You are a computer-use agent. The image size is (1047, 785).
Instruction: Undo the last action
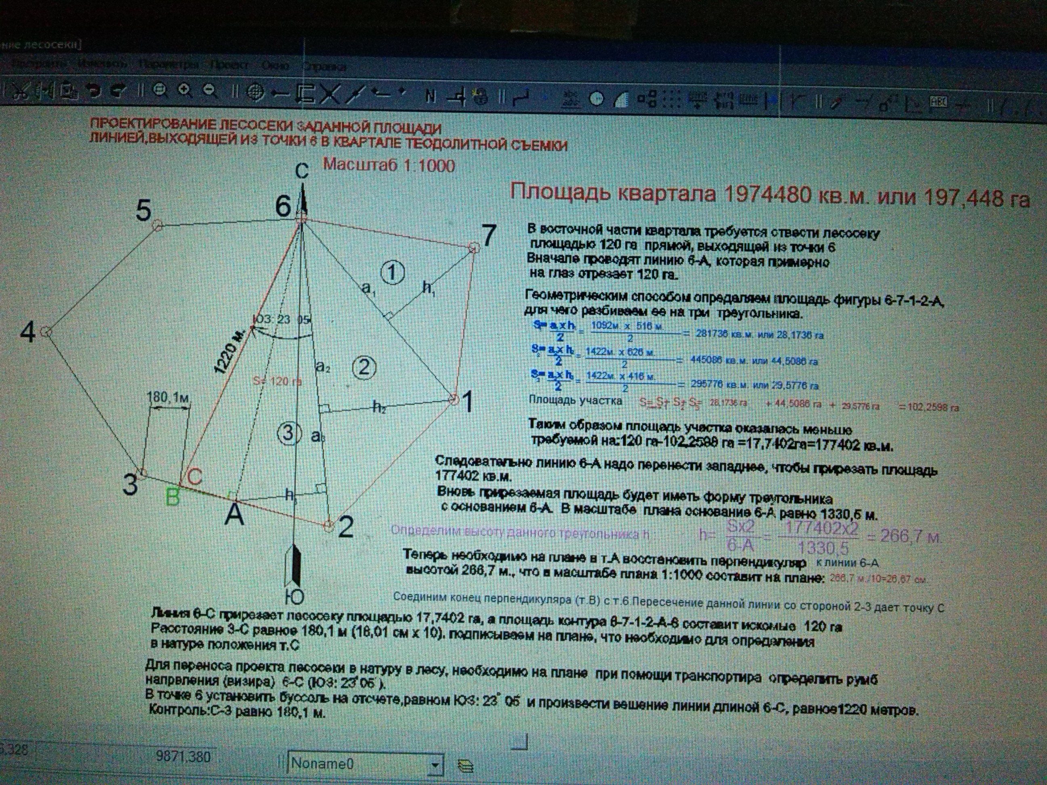[95, 90]
